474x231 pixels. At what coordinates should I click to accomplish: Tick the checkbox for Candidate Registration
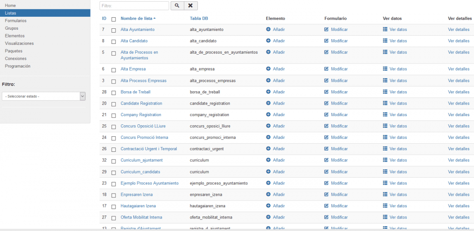114,105
